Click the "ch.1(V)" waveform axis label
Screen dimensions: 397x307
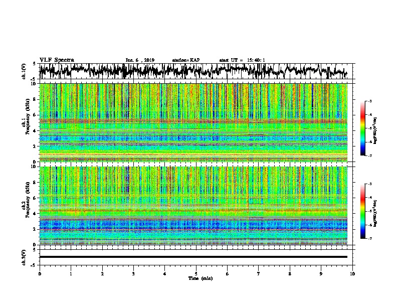pos(24,71)
